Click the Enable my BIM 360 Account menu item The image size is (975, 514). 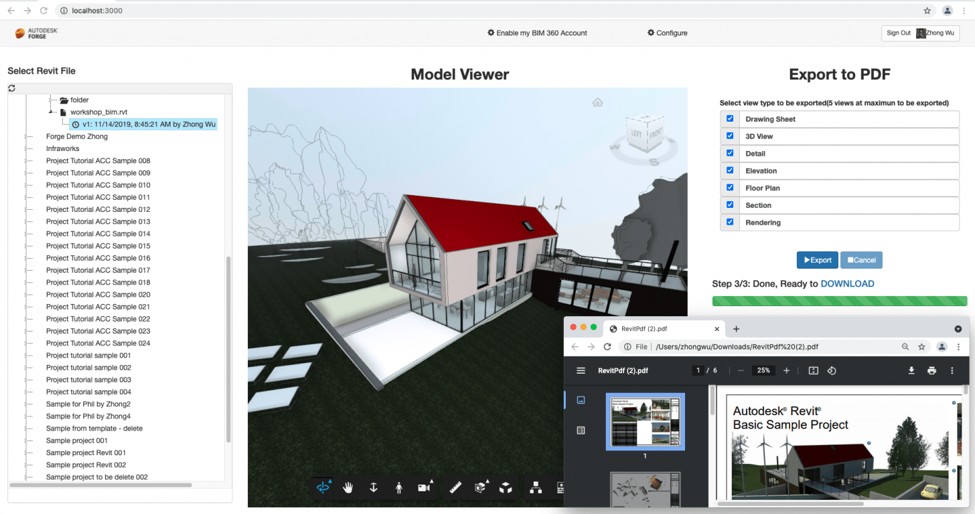click(537, 33)
